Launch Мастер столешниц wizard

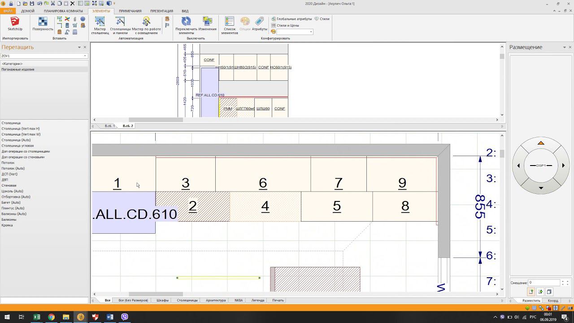[100, 26]
